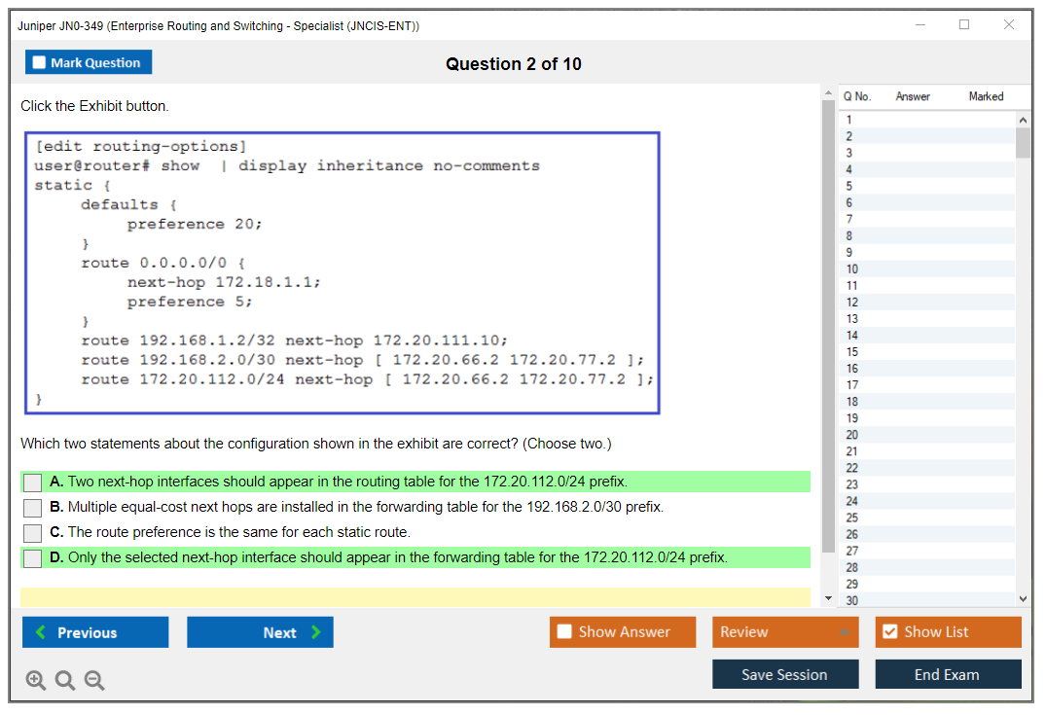Click the zoom in magnifier icon
The image size is (1046, 715).
(x=36, y=681)
